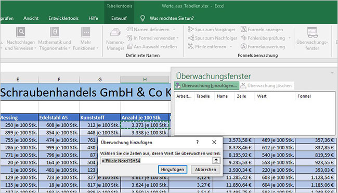Click Pfeile entfernen

(x=207, y=47)
